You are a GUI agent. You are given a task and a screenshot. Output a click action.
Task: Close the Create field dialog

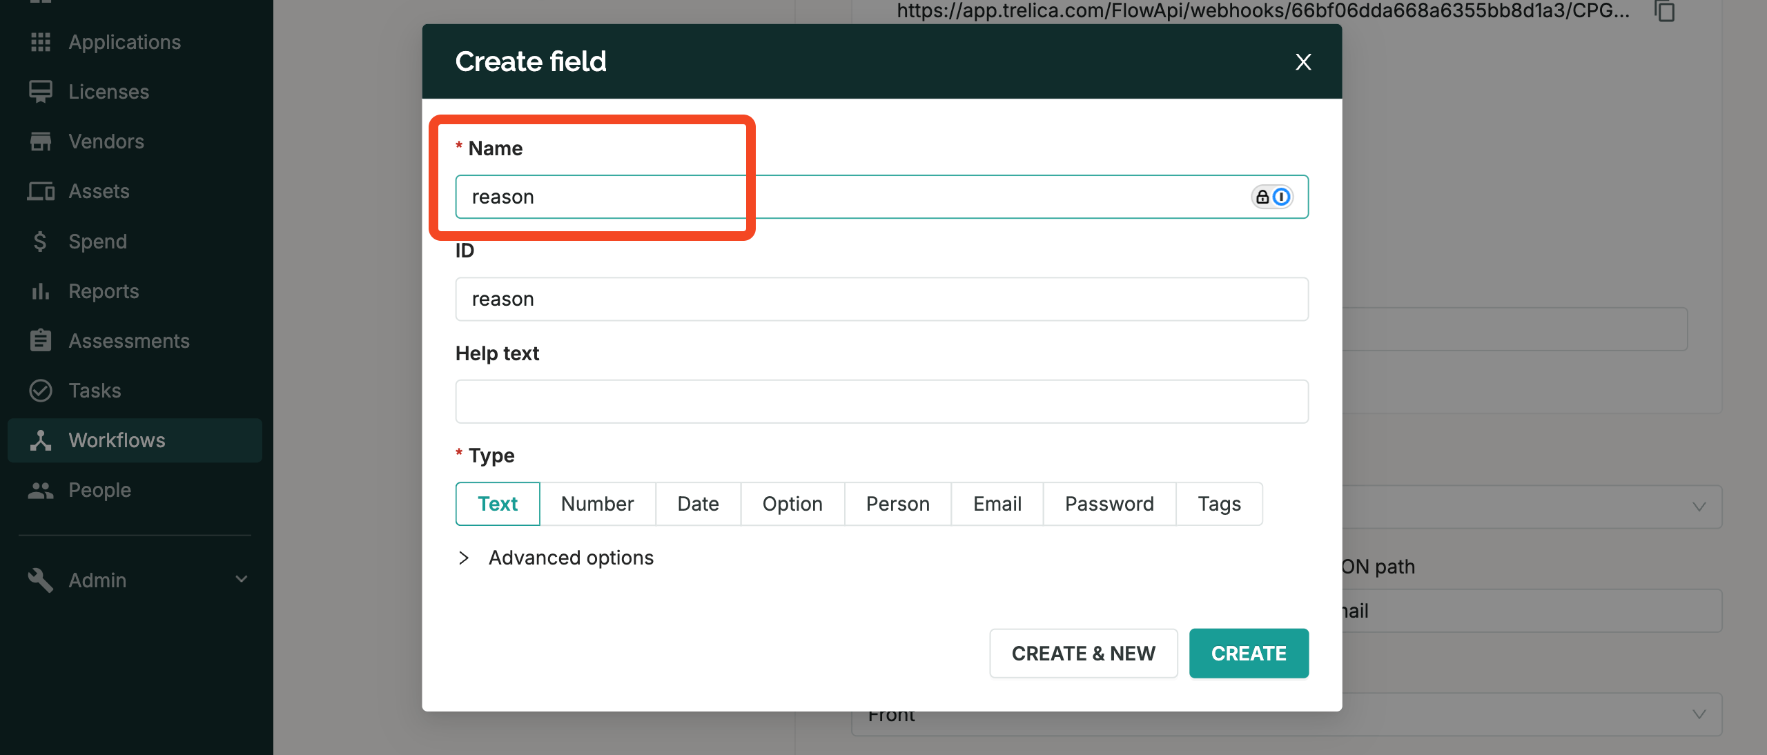[1303, 62]
